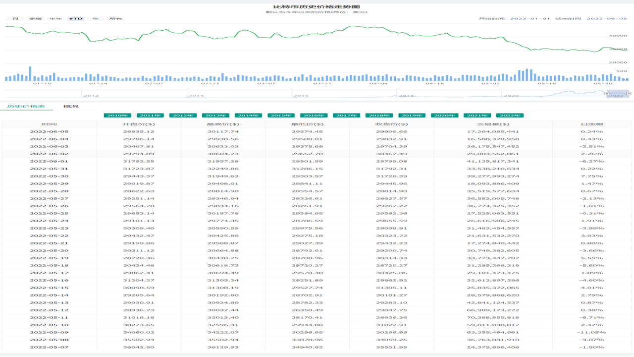Image resolution: width=634 pixels, height=357 pixels.
Task: Select the 所有 range button
Action: [115, 19]
